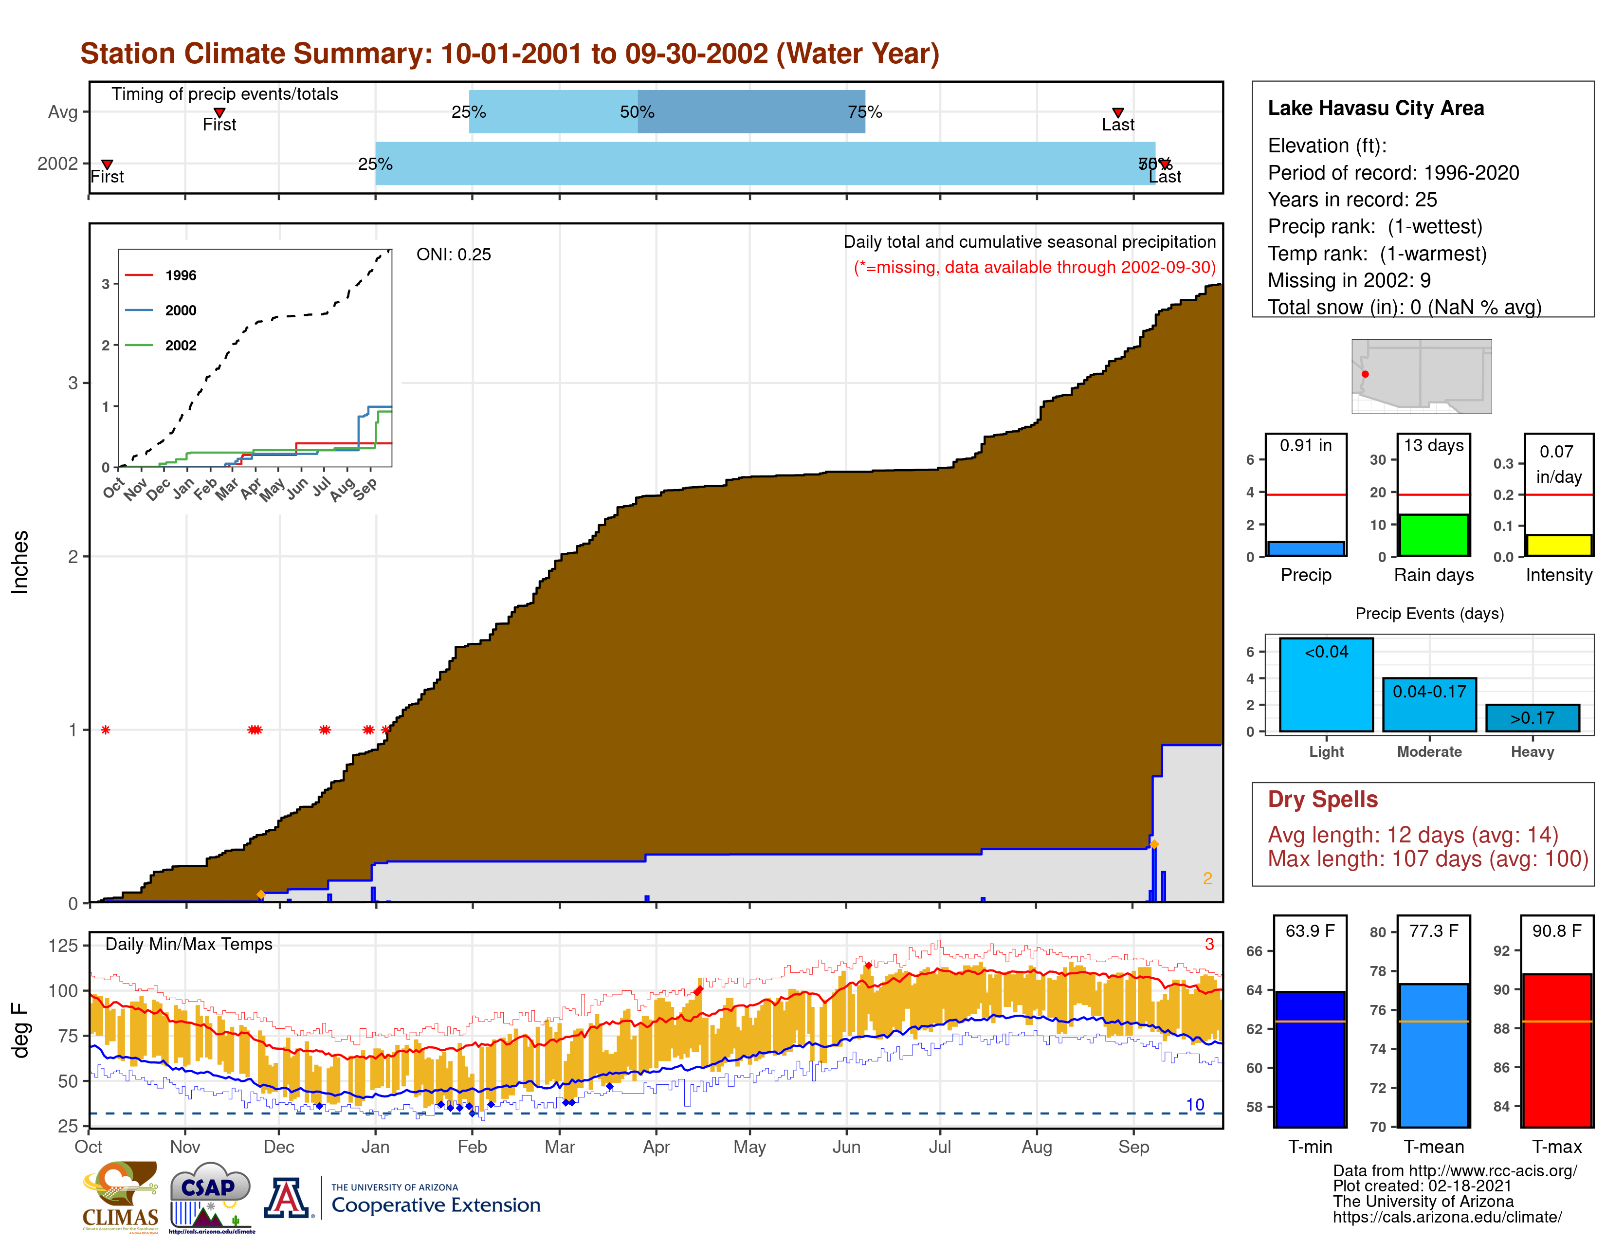The image size is (1606, 1241).
Task: Click the tall blue daily precip bar in September
Action: [x=1154, y=874]
